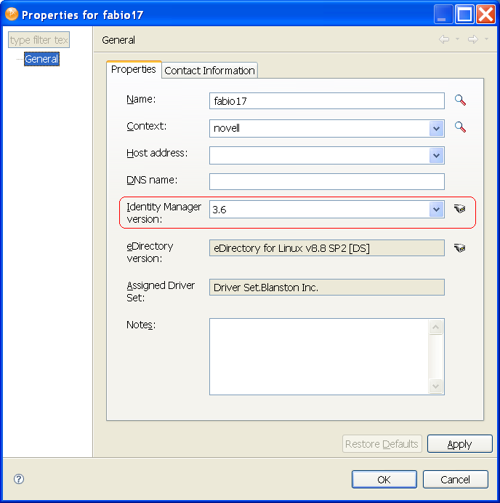Click the Cancel button
This screenshot has height=503, width=500.
coord(456,479)
